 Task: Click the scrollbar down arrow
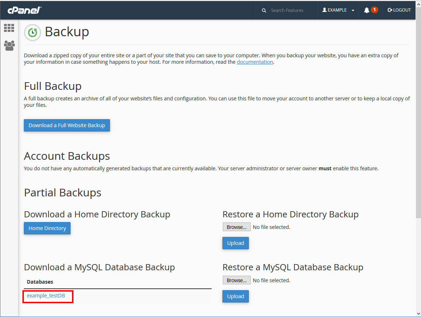[x=418, y=313]
